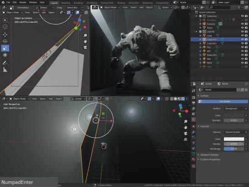
Task: Pick the Measure tool
Action: [5, 70]
